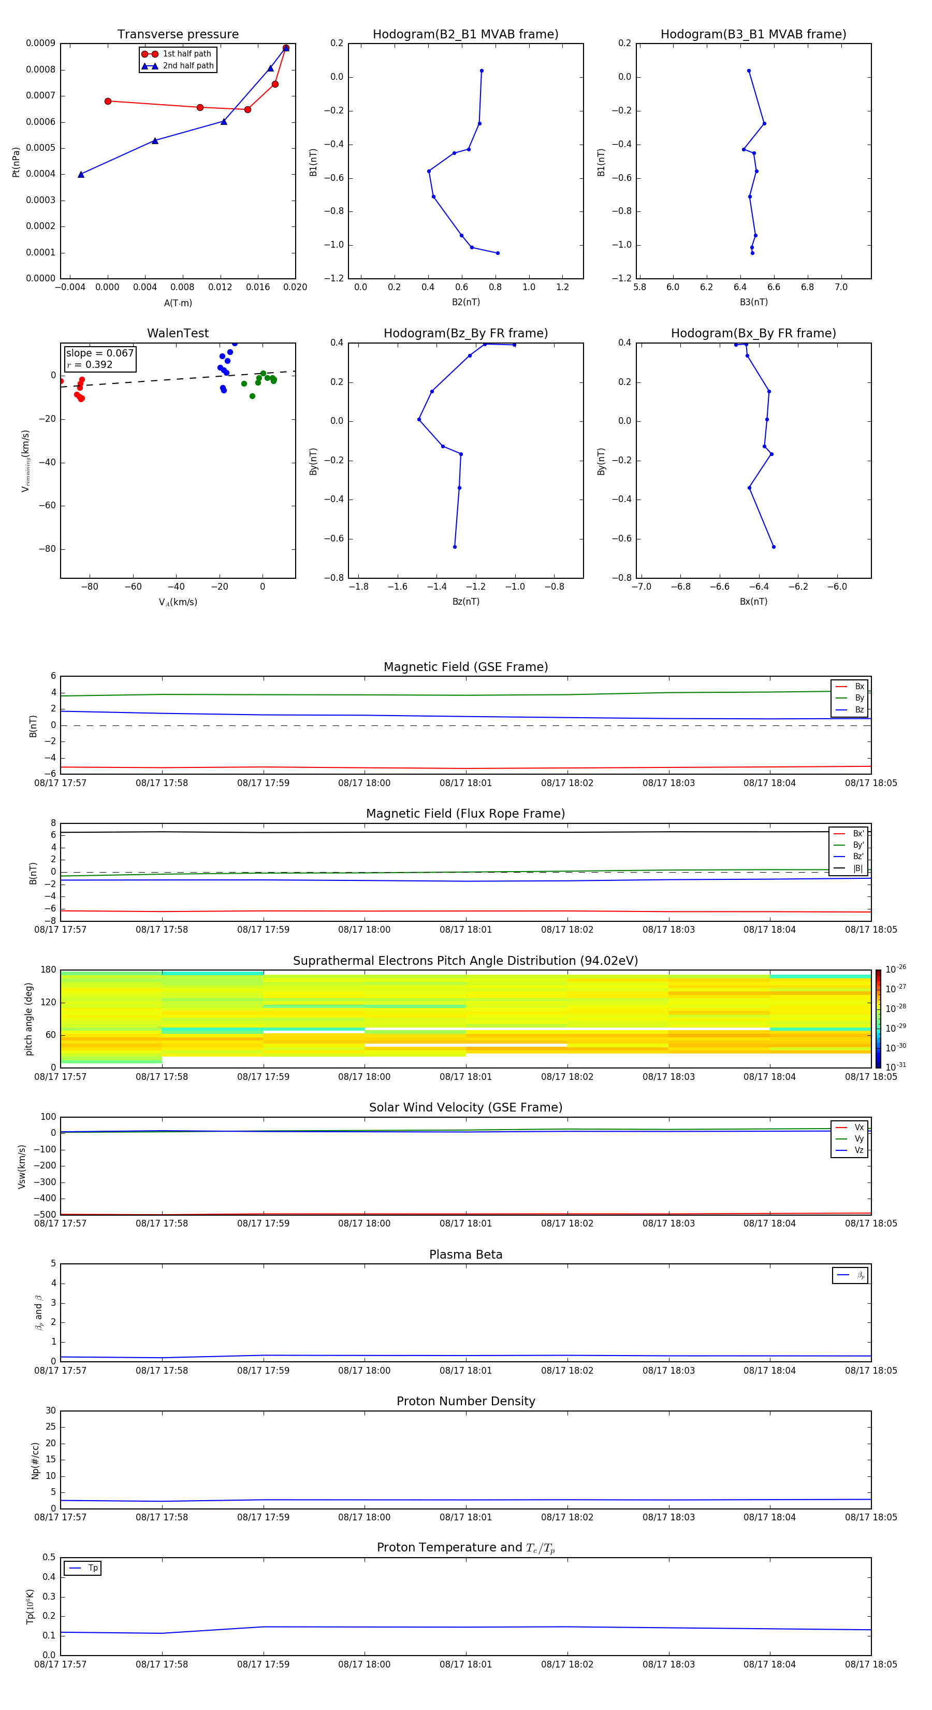
Task: Select the green By entry in GSE legend
Action: pyautogui.click(x=850, y=697)
